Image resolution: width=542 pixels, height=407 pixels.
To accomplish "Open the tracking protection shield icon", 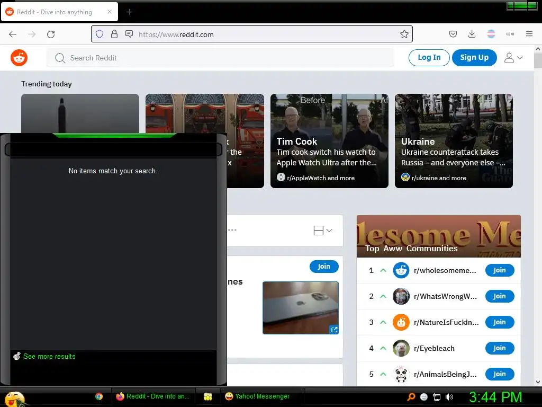I will [100, 34].
